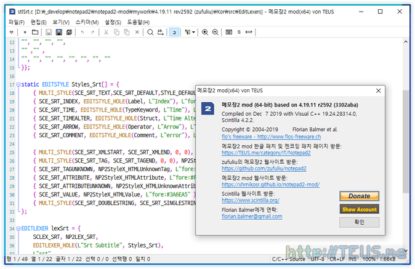Collapse the lexSrt fold at line 34

click(x=18, y=228)
